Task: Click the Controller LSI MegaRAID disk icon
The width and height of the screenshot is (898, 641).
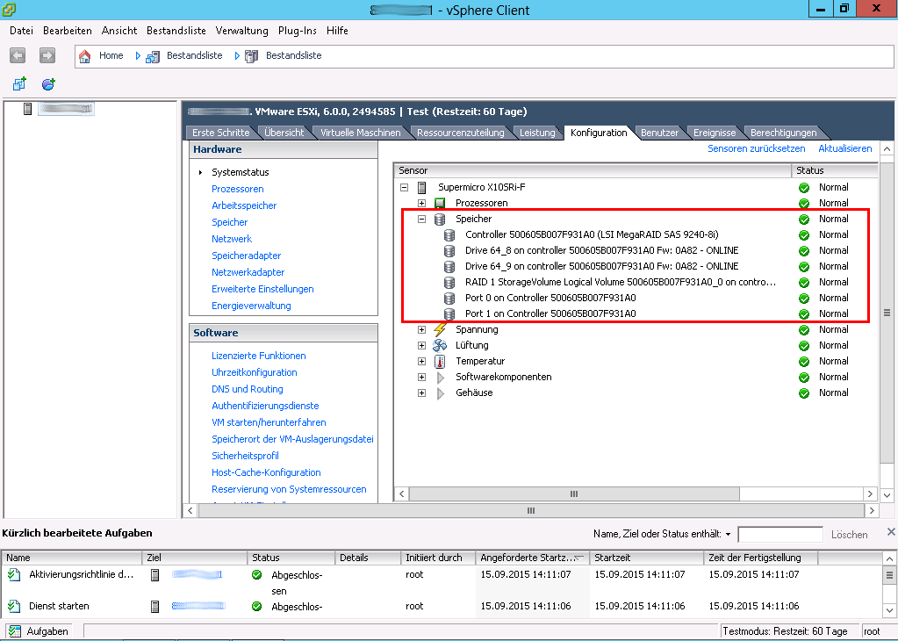Action: pyautogui.click(x=449, y=234)
